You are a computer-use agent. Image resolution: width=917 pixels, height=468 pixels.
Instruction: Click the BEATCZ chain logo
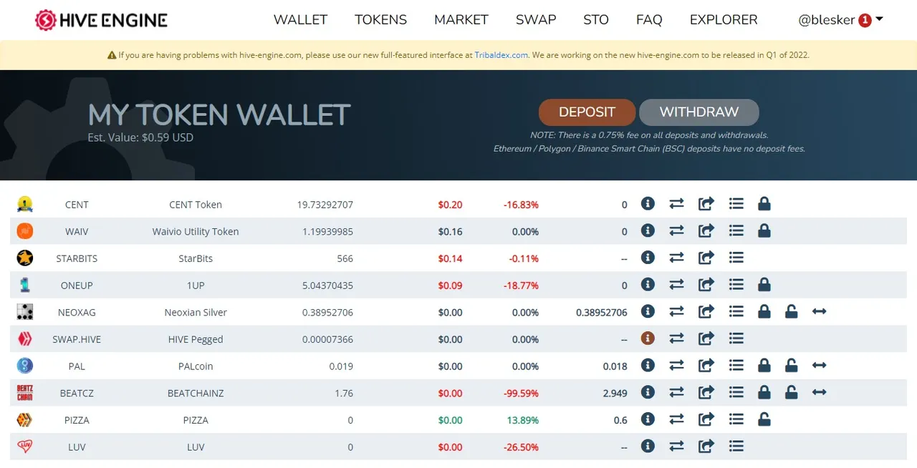pyautogui.click(x=25, y=392)
